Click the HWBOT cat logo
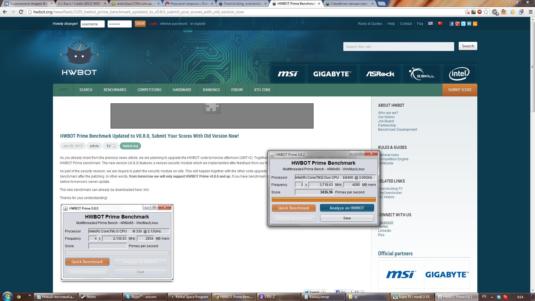Viewport: 535px width, 301px height. click(79, 58)
